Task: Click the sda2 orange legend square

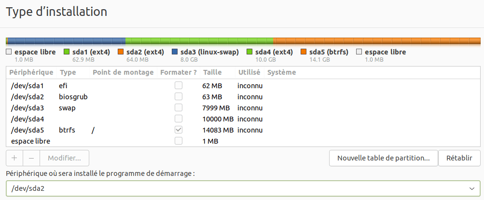Action: pyautogui.click(x=121, y=52)
